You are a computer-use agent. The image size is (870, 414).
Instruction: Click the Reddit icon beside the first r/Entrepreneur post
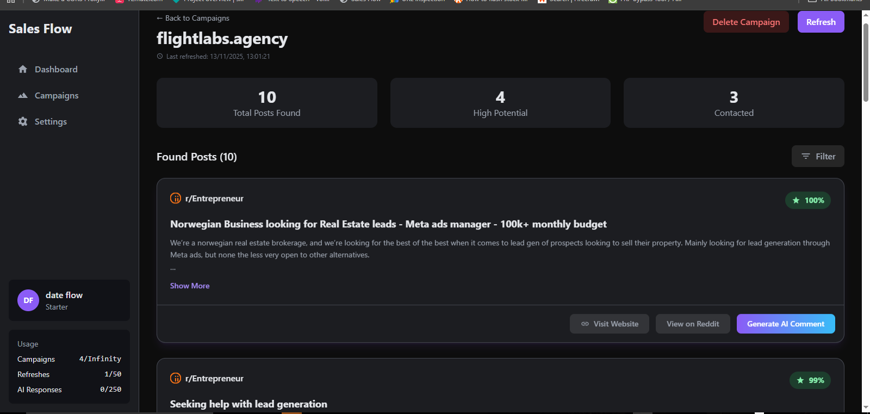[x=176, y=198]
